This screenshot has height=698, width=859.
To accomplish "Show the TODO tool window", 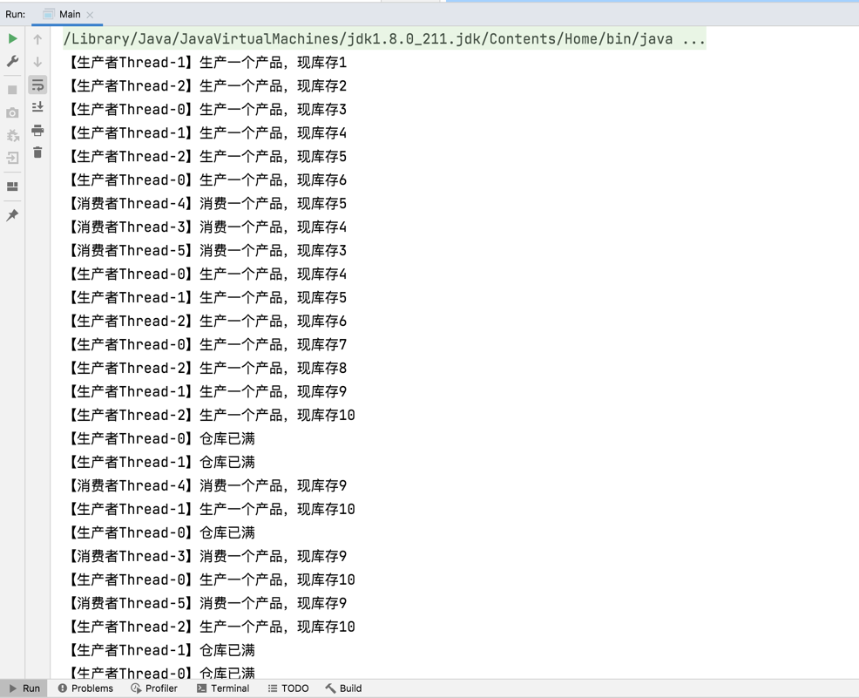I will click(288, 688).
